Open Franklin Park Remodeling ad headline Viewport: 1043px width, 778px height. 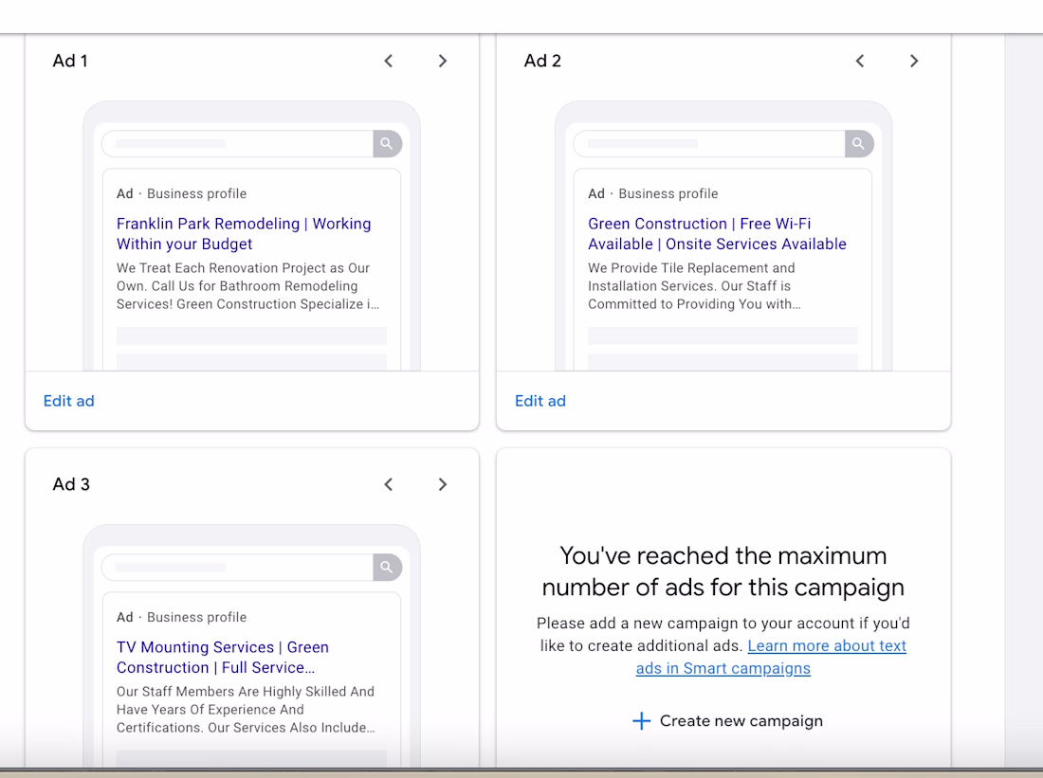244,233
